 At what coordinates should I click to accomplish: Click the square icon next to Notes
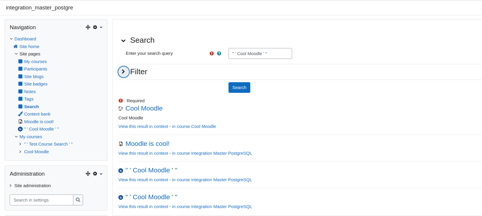(x=20, y=91)
